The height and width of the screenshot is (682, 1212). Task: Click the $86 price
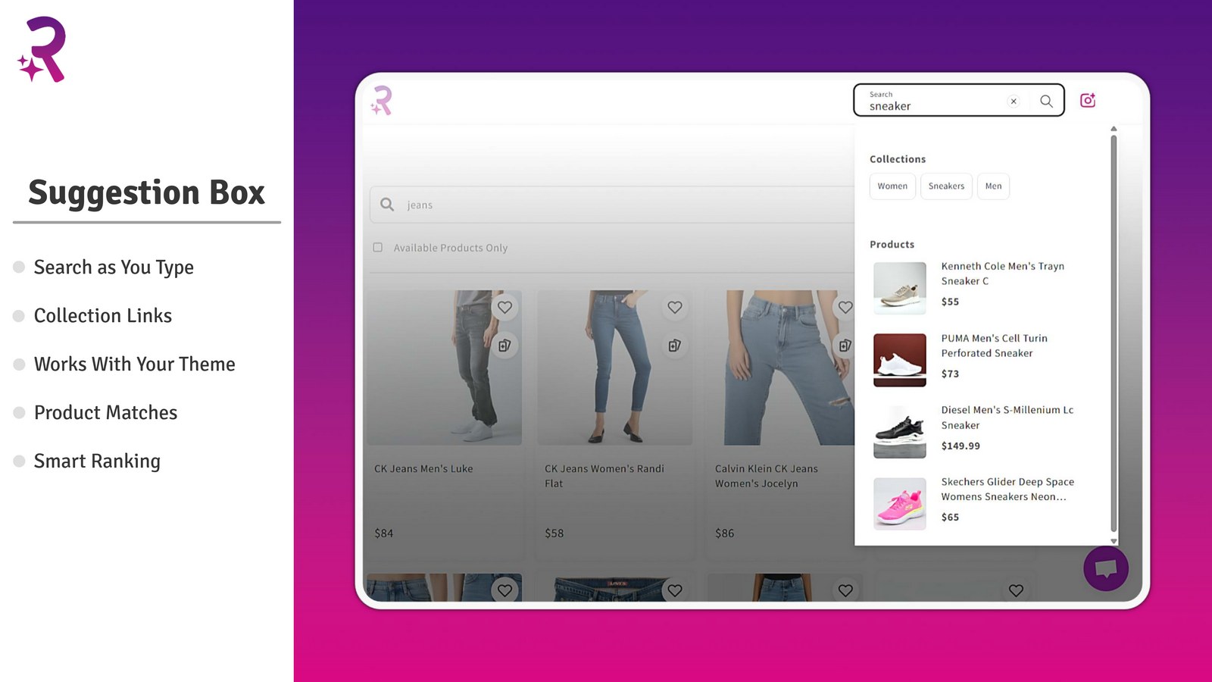tap(725, 533)
